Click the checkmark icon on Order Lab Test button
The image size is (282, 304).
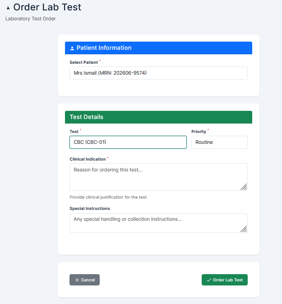209,280
